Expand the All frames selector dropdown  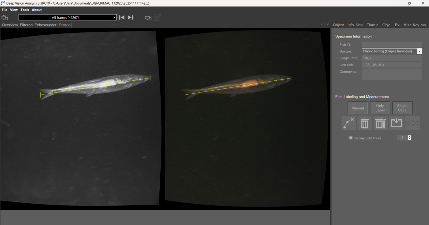(114, 18)
